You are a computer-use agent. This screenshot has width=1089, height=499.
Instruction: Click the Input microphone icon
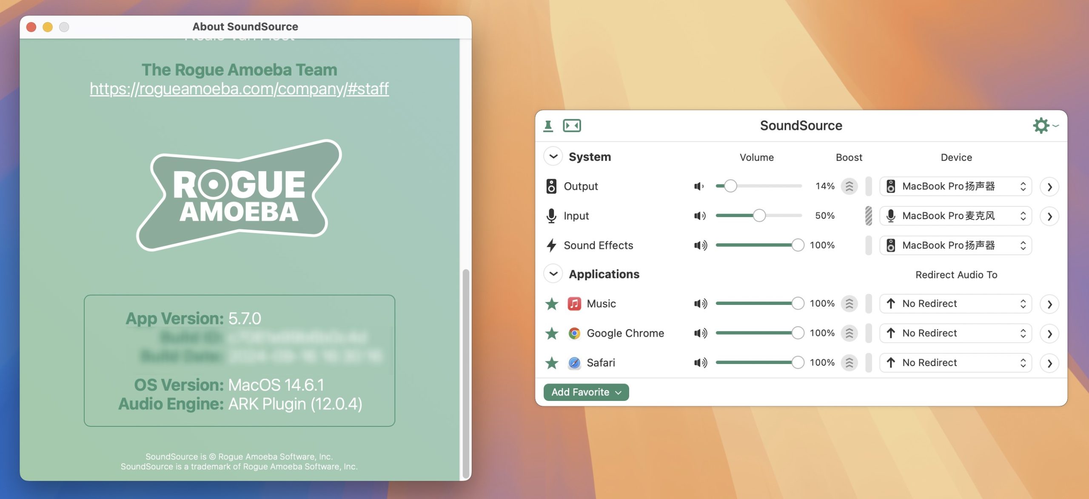click(x=551, y=216)
